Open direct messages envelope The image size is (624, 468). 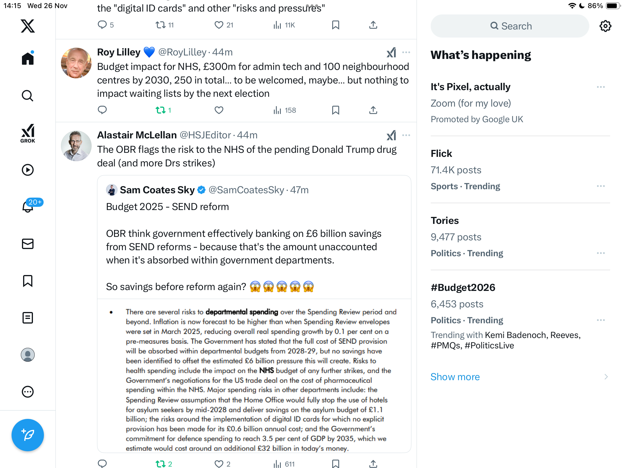(x=28, y=244)
